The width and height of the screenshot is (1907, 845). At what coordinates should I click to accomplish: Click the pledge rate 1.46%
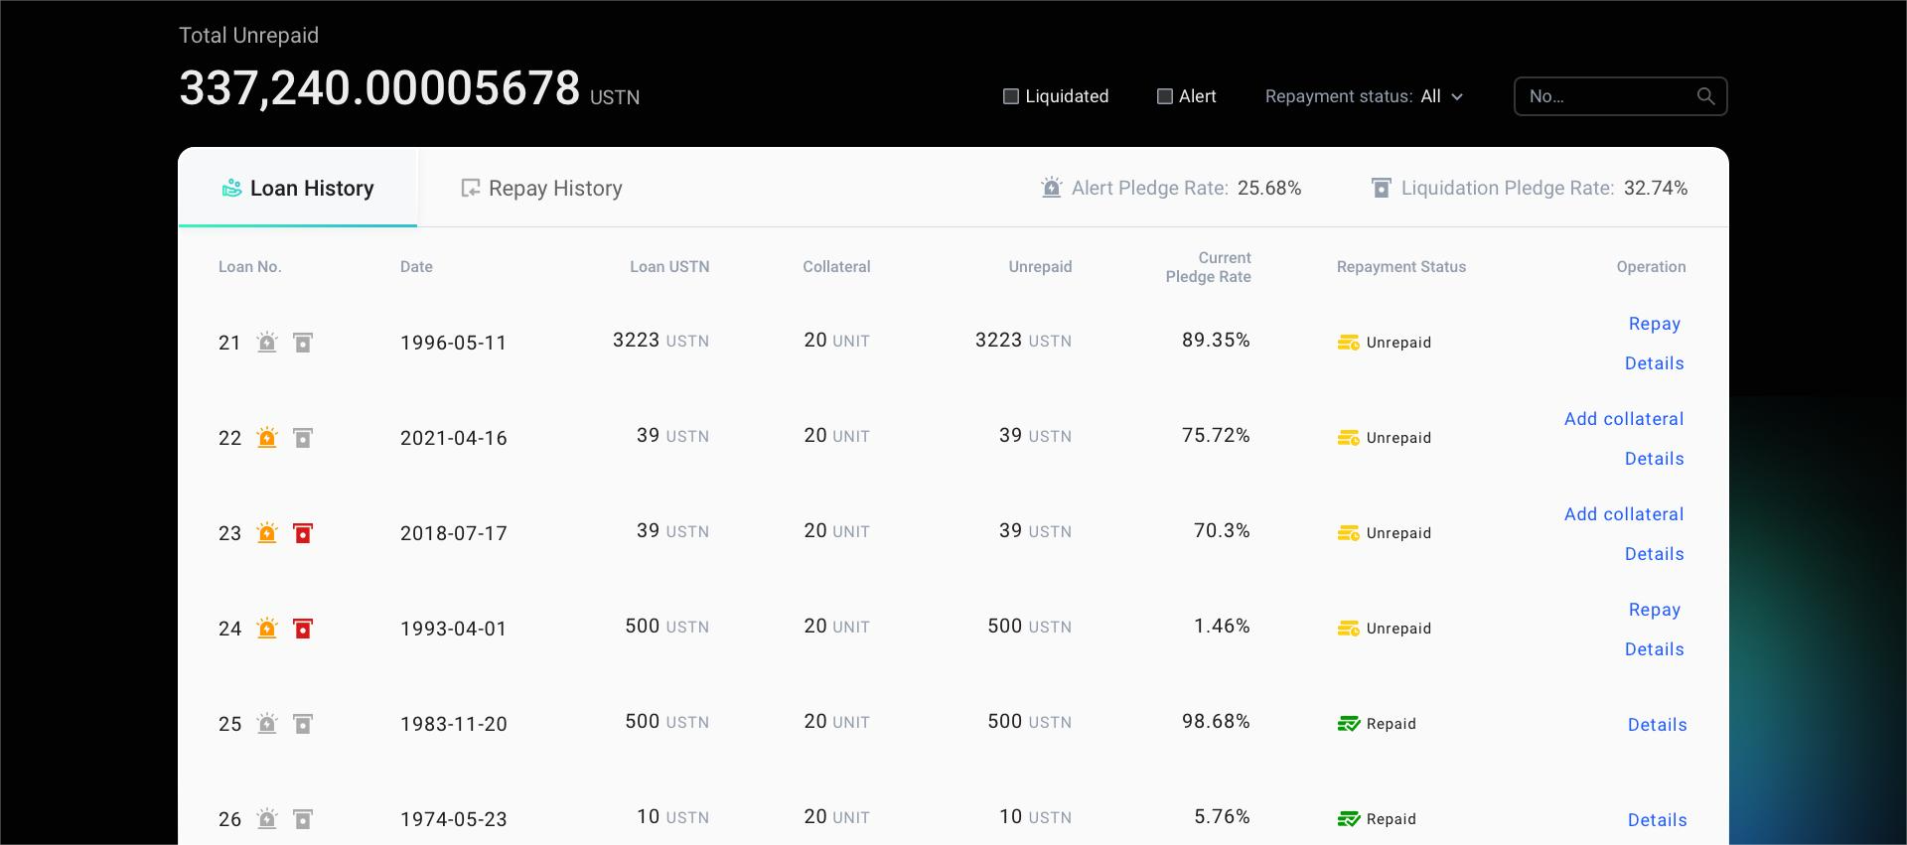coord(1222,626)
